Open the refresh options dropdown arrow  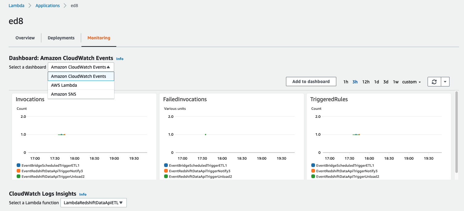click(x=445, y=82)
